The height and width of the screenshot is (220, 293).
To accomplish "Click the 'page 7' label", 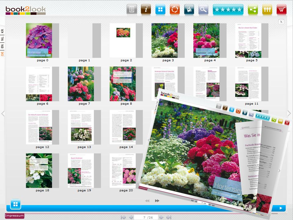I will pos(84,104).
